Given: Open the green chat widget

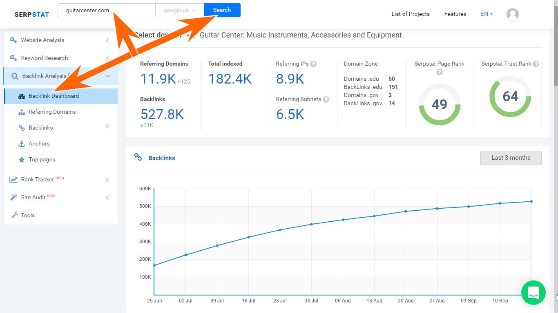Looking at the screenshot, I should (x=533, y=293).
